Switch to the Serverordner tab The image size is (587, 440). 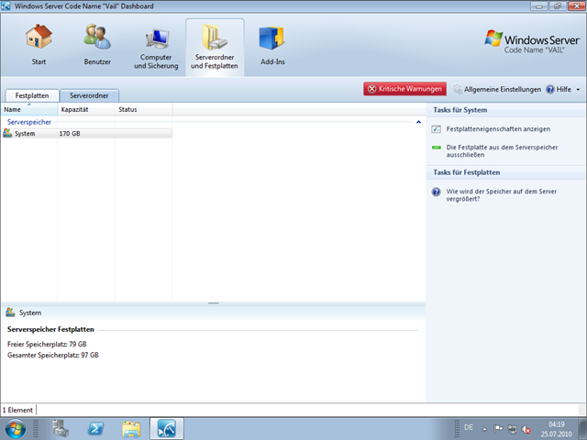coord(89,95)
